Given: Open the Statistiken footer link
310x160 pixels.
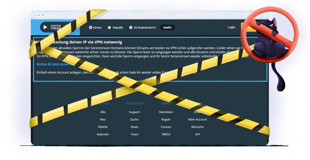Looking at the screenshot, I should coord(166,112).
